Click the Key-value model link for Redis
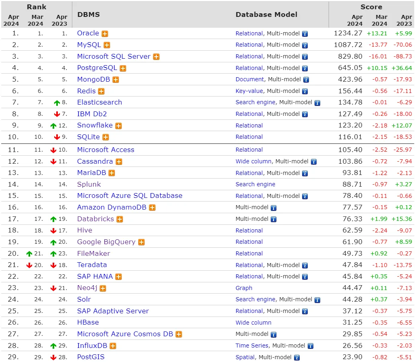The image size is (415, 362). click(x=249, y=91)
